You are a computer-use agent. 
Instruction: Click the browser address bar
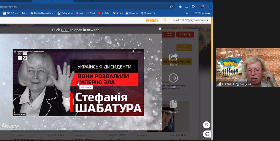[84, 7]
